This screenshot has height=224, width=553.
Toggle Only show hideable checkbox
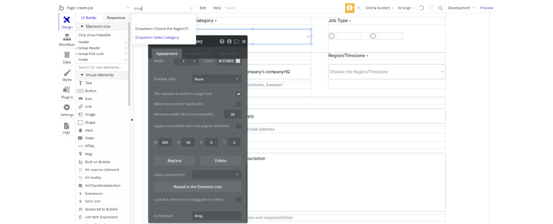(x=124, y=35)
